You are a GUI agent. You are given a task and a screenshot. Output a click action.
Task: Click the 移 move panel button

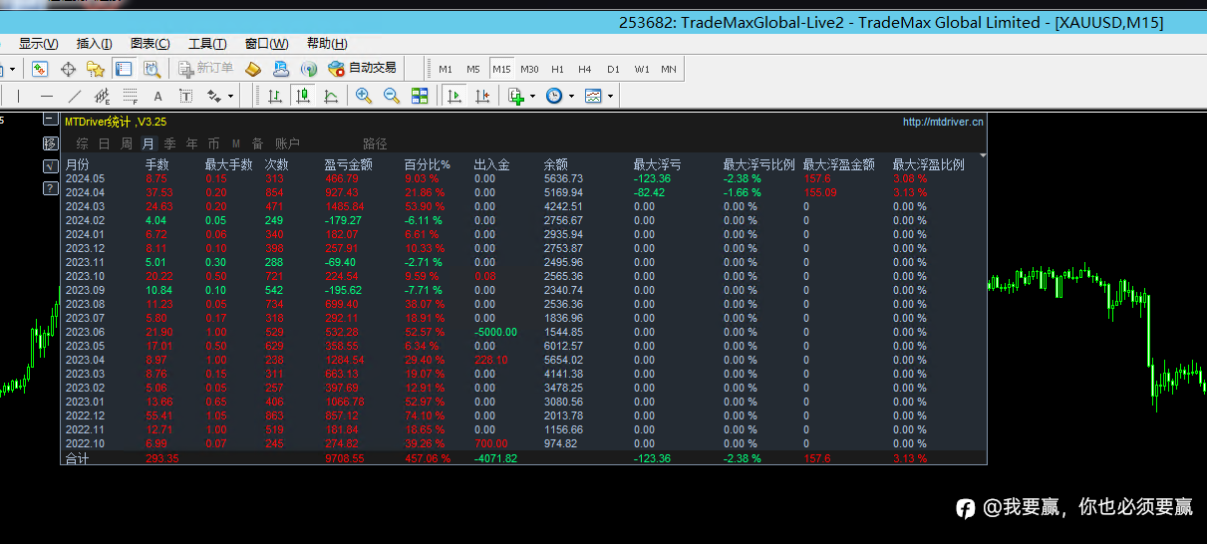click(x=51, y=143)
